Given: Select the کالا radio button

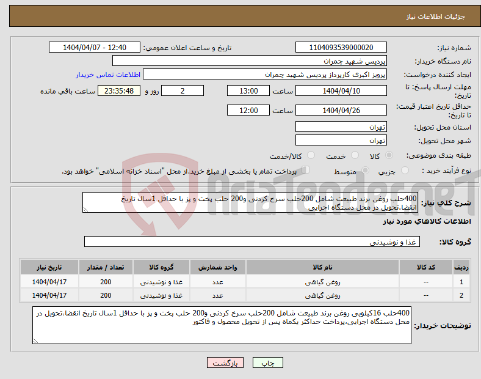Looking at the screenshot, I should click(x=389, y=155).
